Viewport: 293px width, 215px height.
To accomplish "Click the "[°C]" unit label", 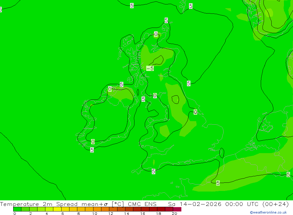I will tap(118, 204).
